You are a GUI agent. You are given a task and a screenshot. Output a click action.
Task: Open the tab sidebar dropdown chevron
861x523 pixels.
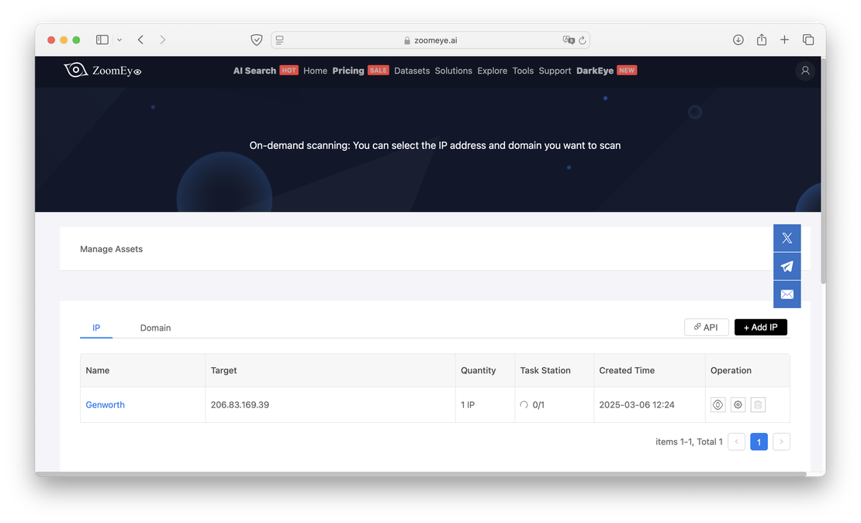119,40
